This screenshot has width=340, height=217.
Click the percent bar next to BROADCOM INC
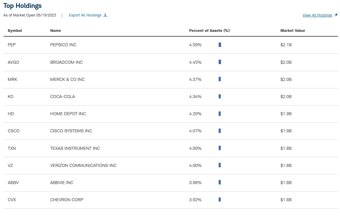click(219, 62)
